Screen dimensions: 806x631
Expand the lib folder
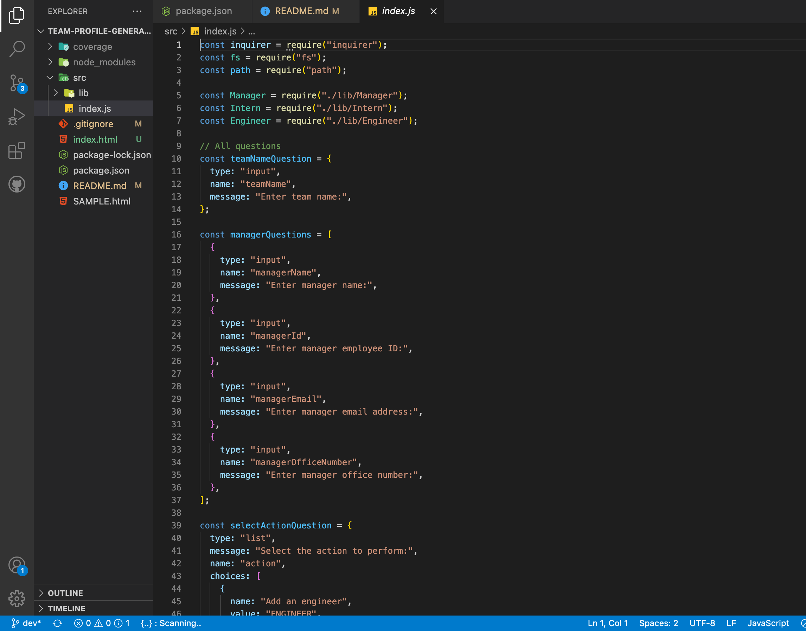coord(94,93)
